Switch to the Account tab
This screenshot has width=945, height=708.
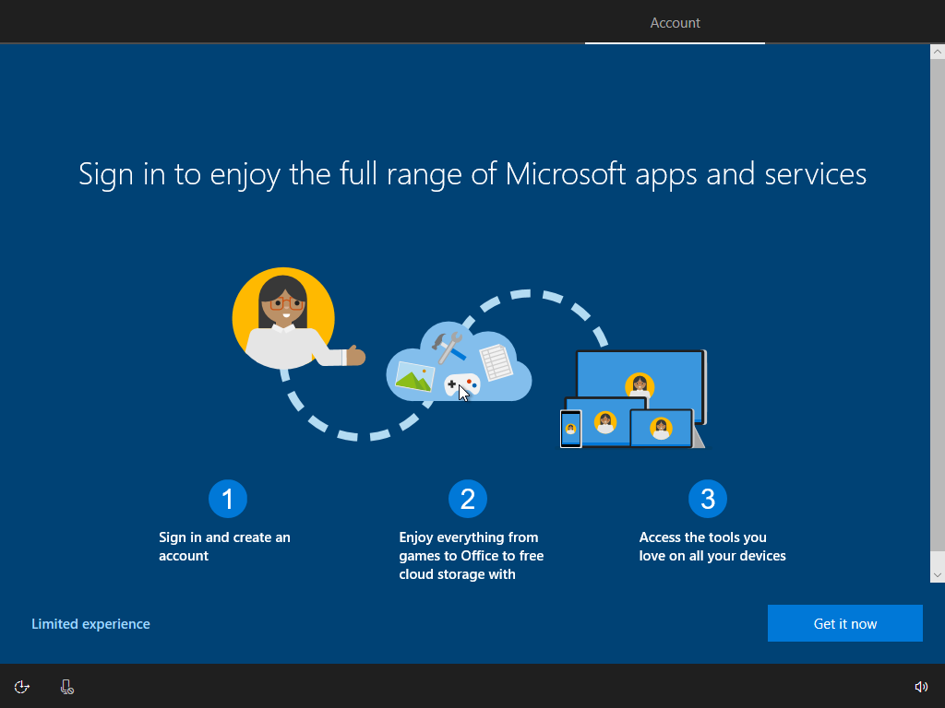(675, 22)
